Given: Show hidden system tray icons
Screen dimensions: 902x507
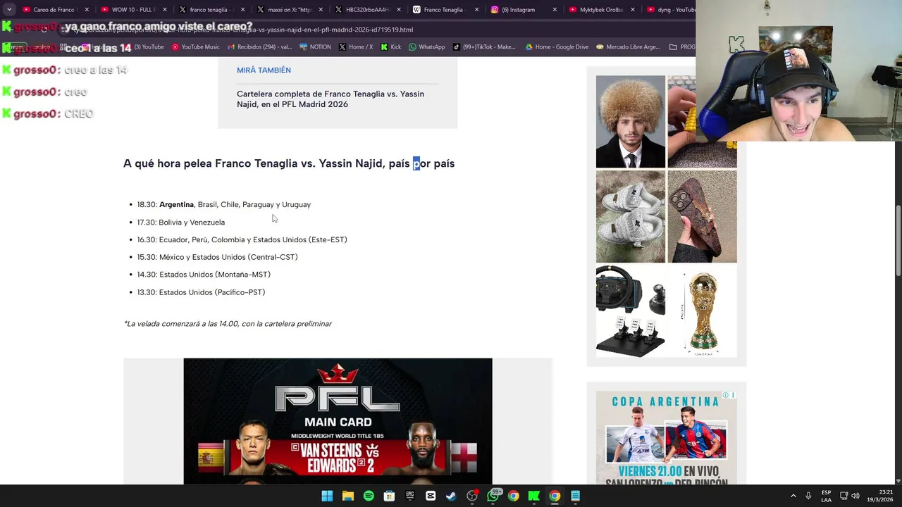Looking at the screenshot, I should pos(793,496).
